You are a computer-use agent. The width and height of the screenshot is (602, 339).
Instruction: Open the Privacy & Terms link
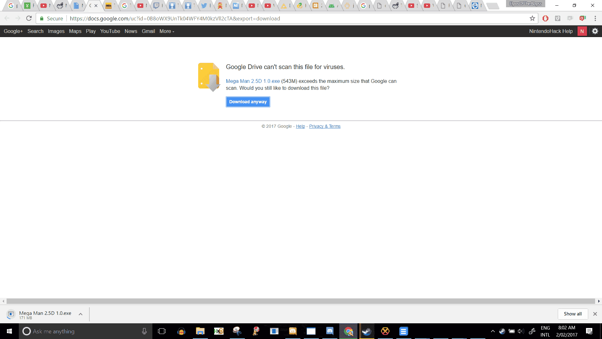click(x=325, y=126)
